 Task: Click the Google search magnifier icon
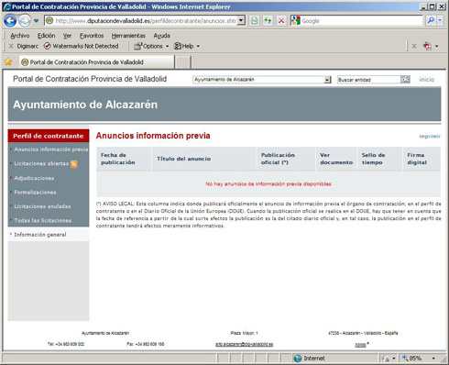[431, 20]
